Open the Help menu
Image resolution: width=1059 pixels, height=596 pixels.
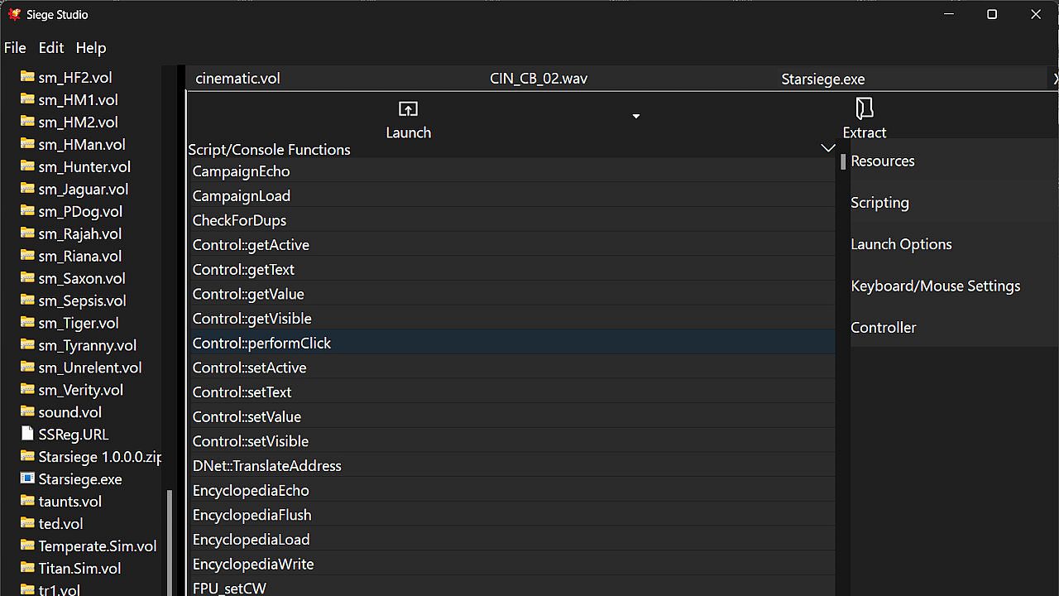tap(91, 48)
